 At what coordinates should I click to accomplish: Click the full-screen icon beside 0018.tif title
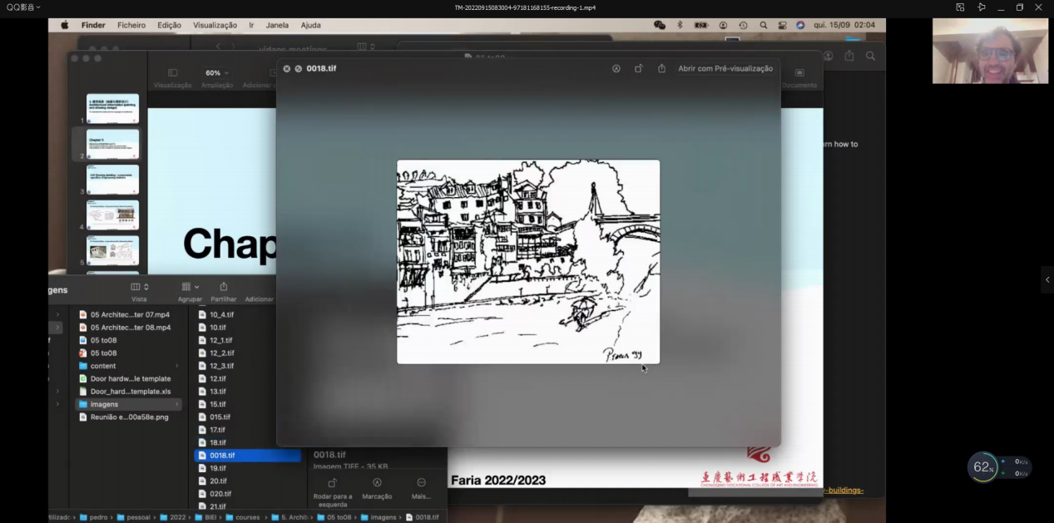click(x=298, y=69)
